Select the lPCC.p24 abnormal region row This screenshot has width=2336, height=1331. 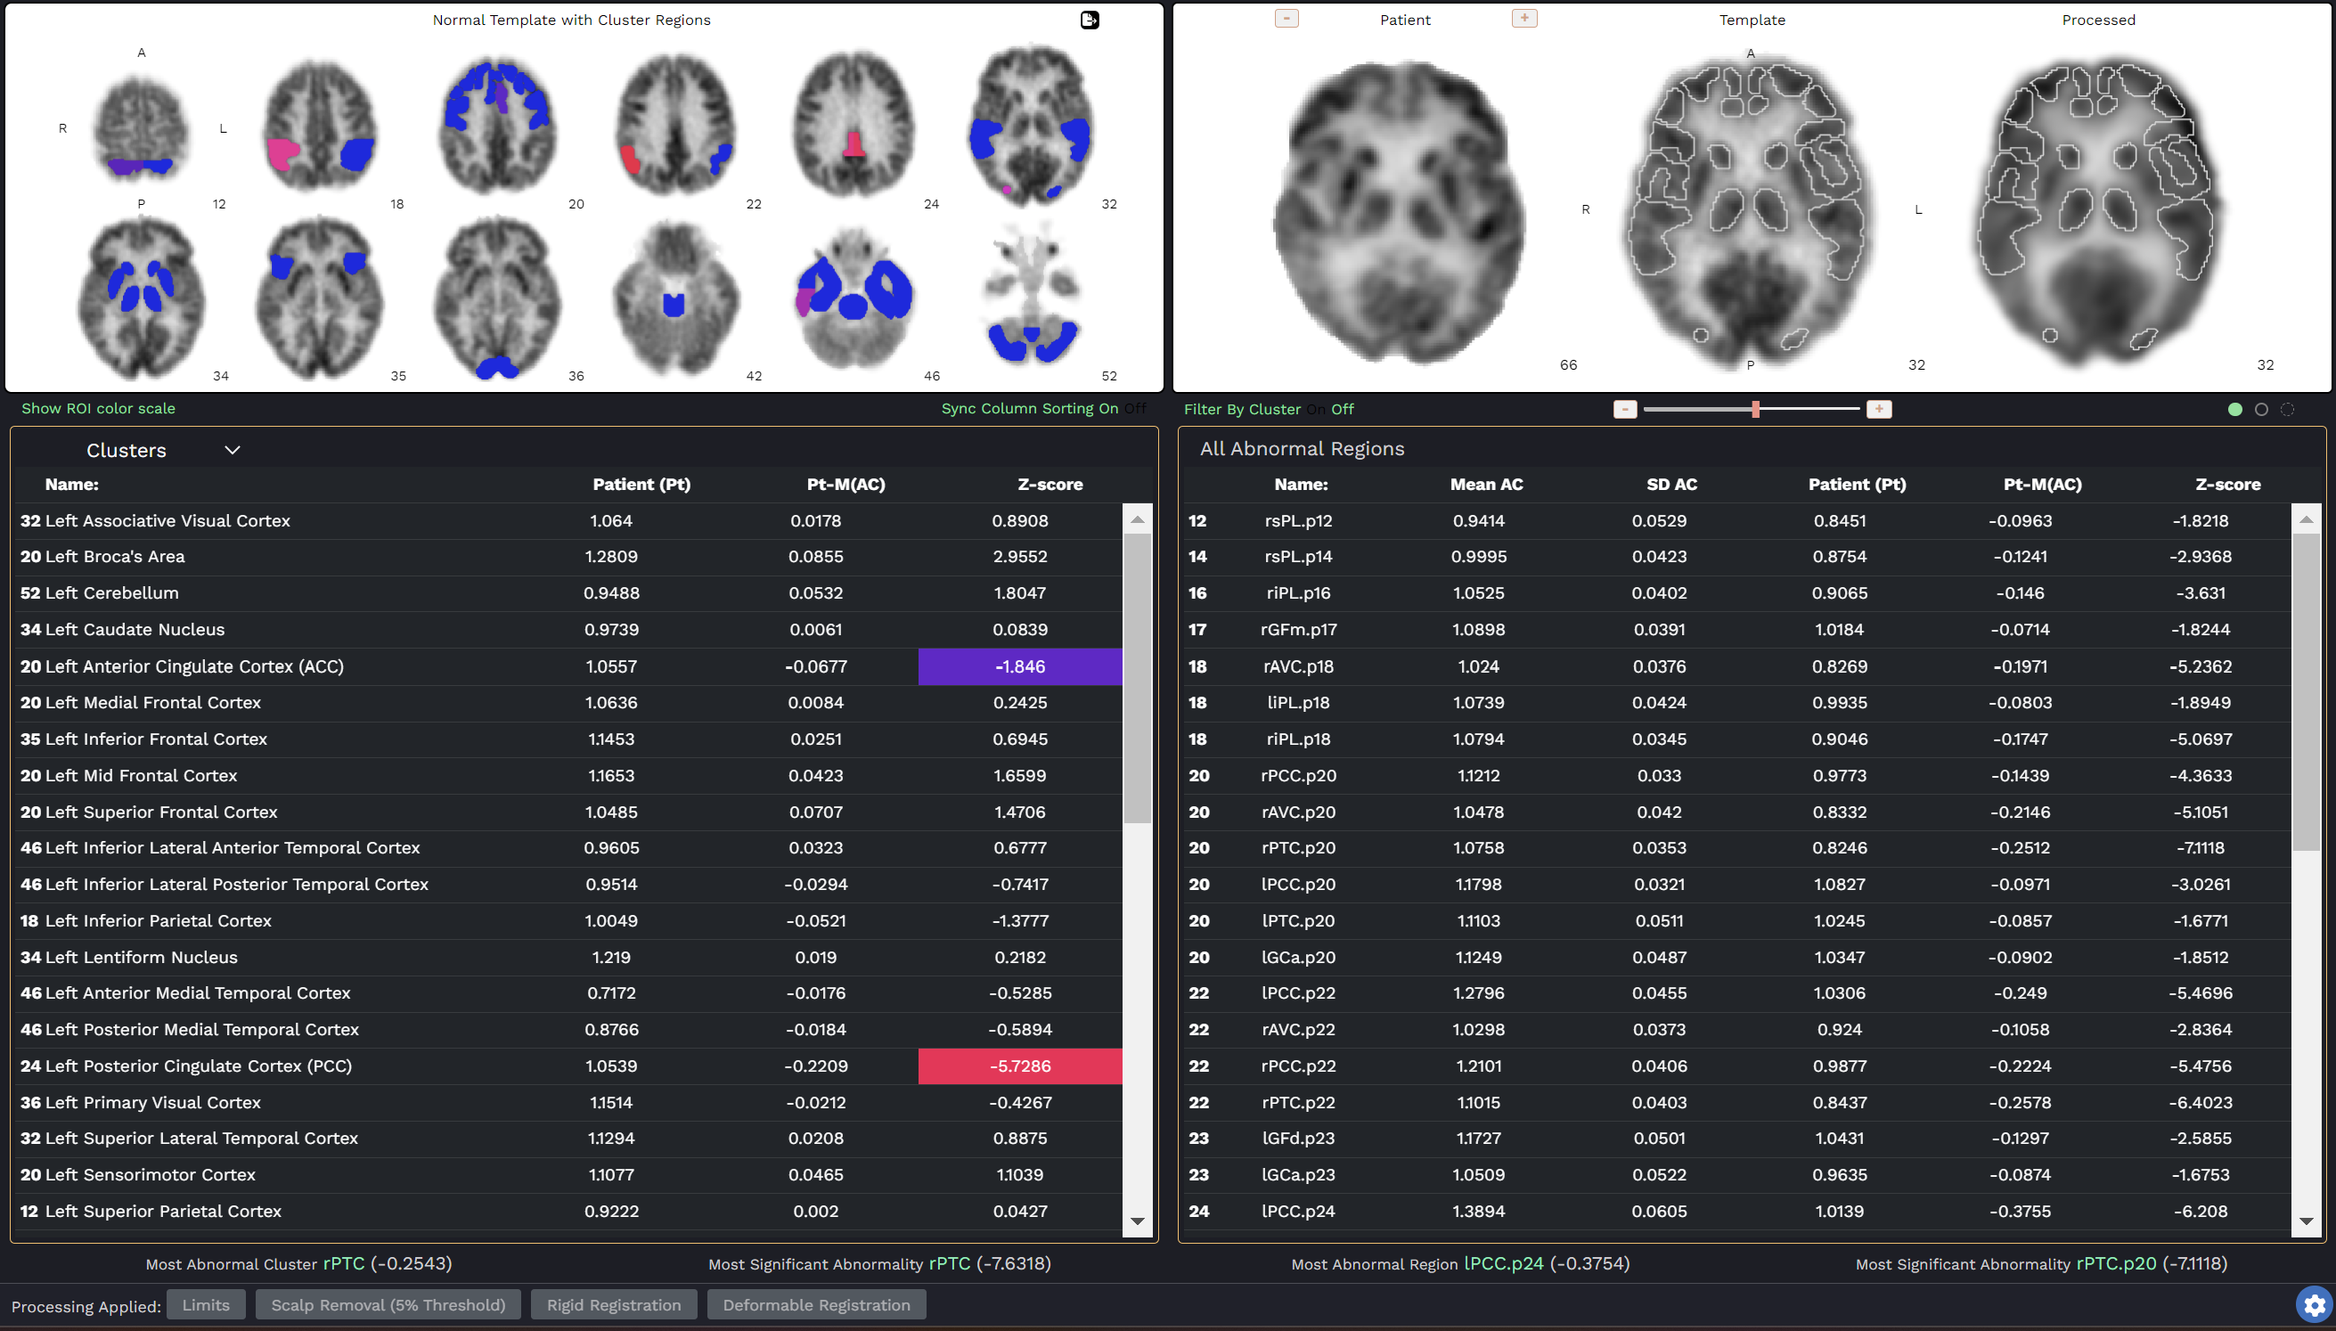pos(1736,1212)
